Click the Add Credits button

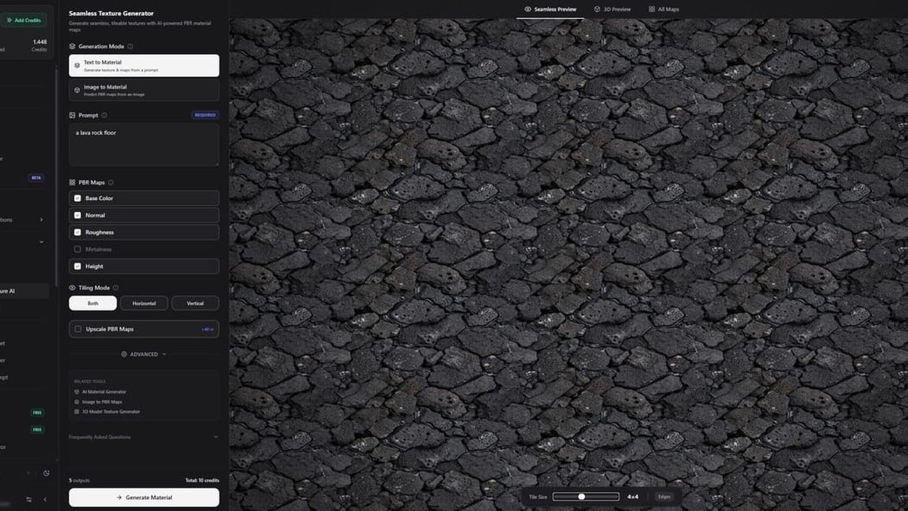tap(23, 20)
